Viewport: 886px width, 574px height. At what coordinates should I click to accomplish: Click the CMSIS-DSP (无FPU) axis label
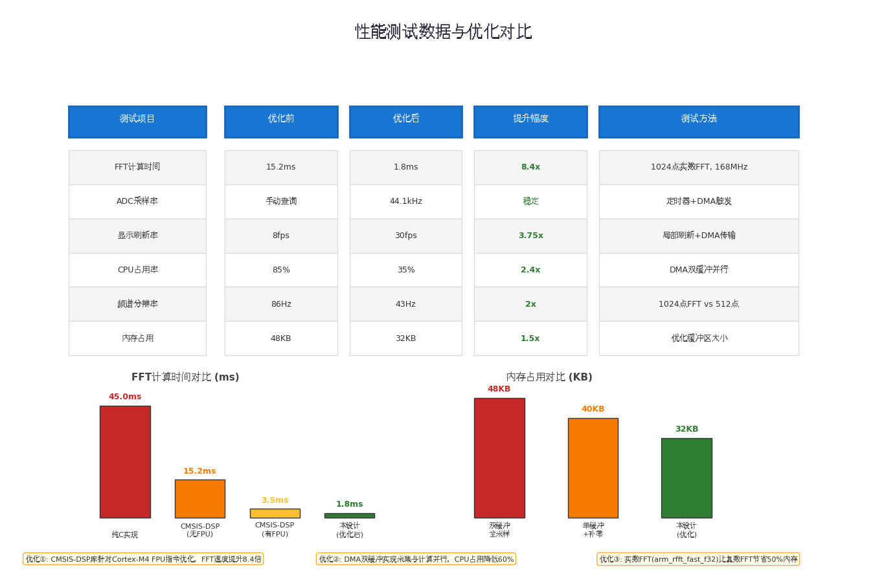coord(200,531)
